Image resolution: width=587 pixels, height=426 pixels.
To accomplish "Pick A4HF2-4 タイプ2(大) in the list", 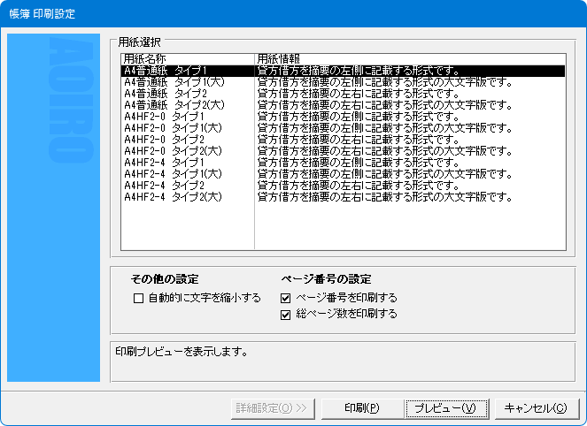I will (171, 196).
